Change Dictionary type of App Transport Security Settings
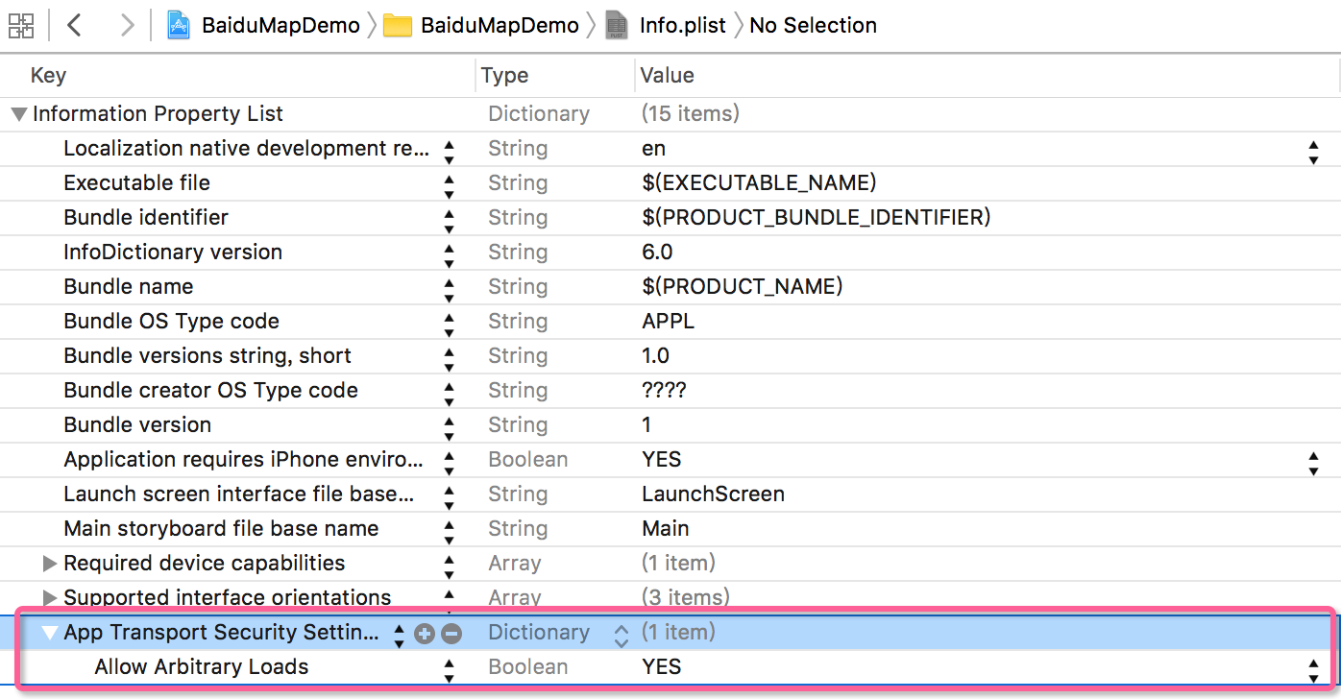This screenshot has width=1341, height=699. [x=622, y=635]
